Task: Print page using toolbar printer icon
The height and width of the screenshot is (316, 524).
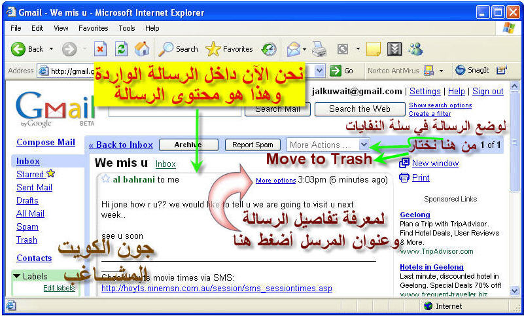Action: pos(319,49)
